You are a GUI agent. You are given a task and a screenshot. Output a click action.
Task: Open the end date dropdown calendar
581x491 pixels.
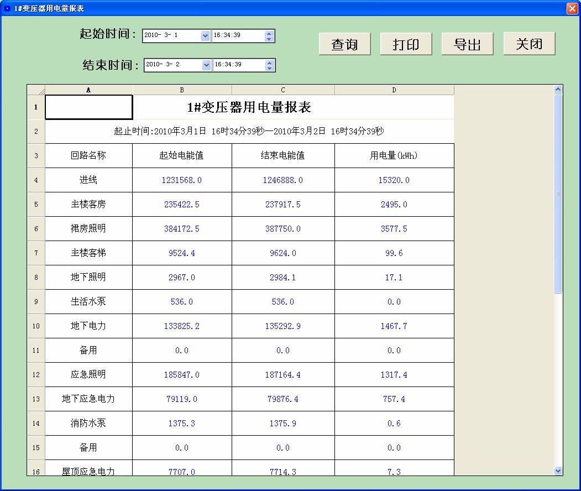(207, 65)
